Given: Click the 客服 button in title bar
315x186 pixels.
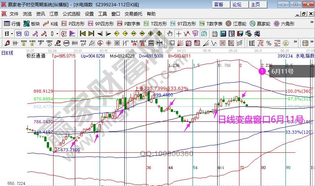Looking at the screenshot, I should click(x=218, y=4).
